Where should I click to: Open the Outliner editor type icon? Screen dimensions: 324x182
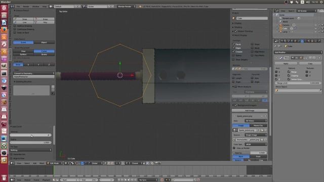click(x=276, y=11)
